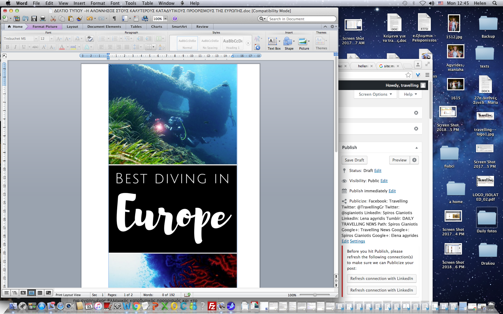Click the Clear Formatting eraser icon
Viewport: 503px width, 314px height.
point(89,39)
